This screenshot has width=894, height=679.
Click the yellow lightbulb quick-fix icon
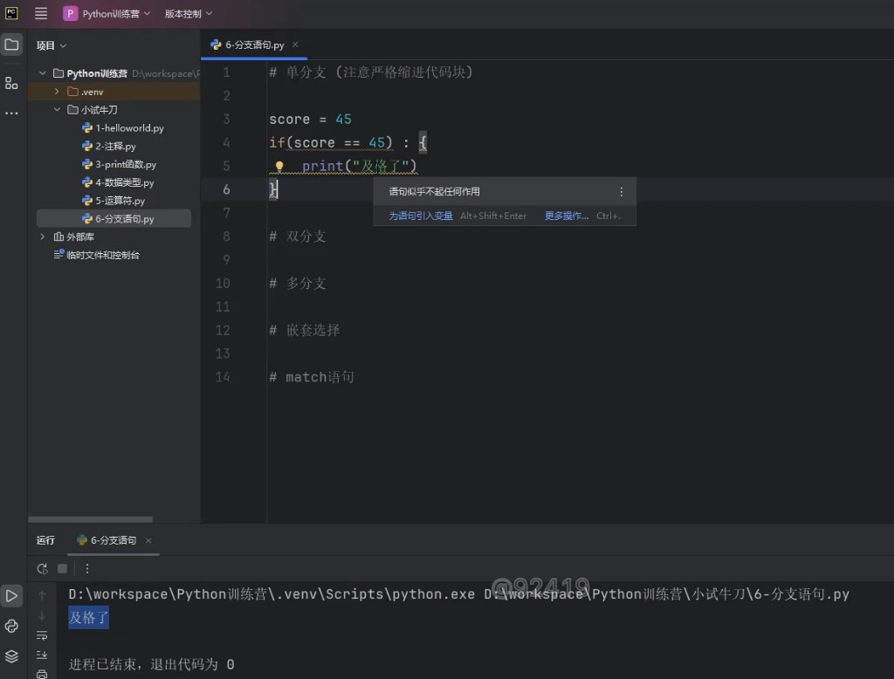pyautogui.click(x=279, y=166)
